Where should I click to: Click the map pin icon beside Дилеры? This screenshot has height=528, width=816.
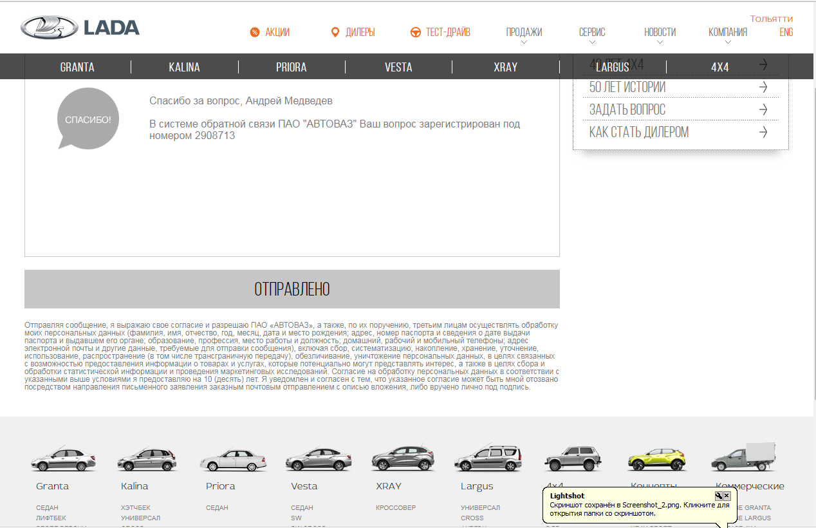335,32
